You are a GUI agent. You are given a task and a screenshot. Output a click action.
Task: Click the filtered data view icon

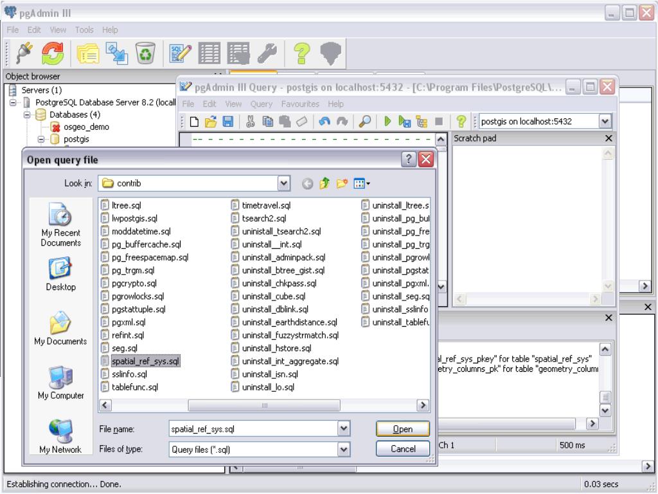coord(238,53)
